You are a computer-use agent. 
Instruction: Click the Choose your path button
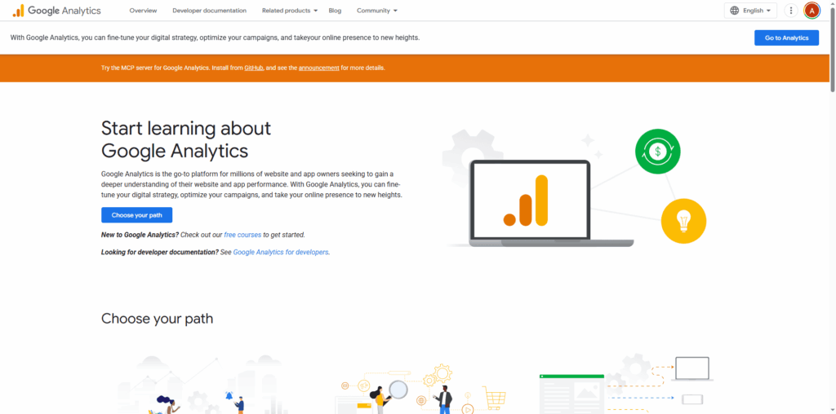tap(136, 215)
